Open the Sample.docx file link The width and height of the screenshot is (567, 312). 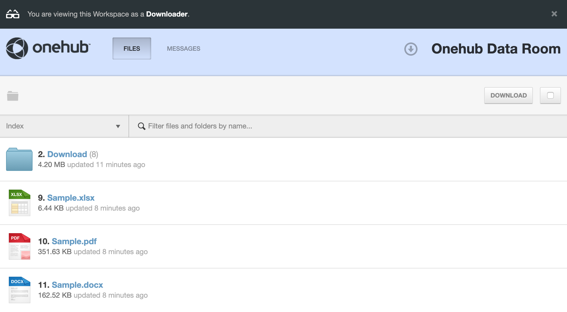click(77, 285)
